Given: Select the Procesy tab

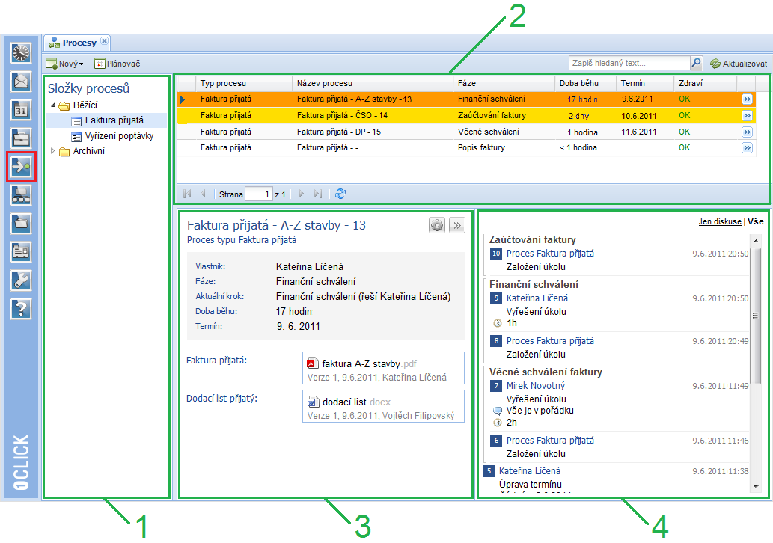Looking at the screenshot, I should (x=79, y=43).
